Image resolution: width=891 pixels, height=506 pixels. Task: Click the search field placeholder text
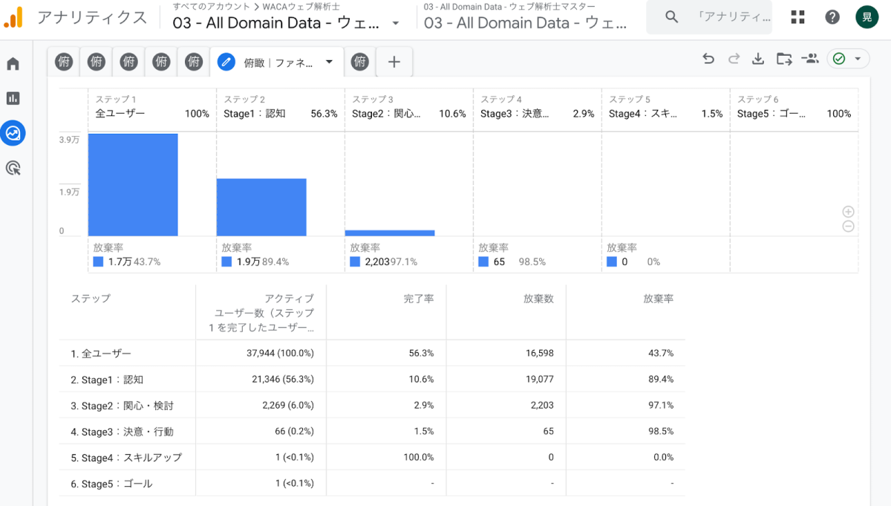734,17
